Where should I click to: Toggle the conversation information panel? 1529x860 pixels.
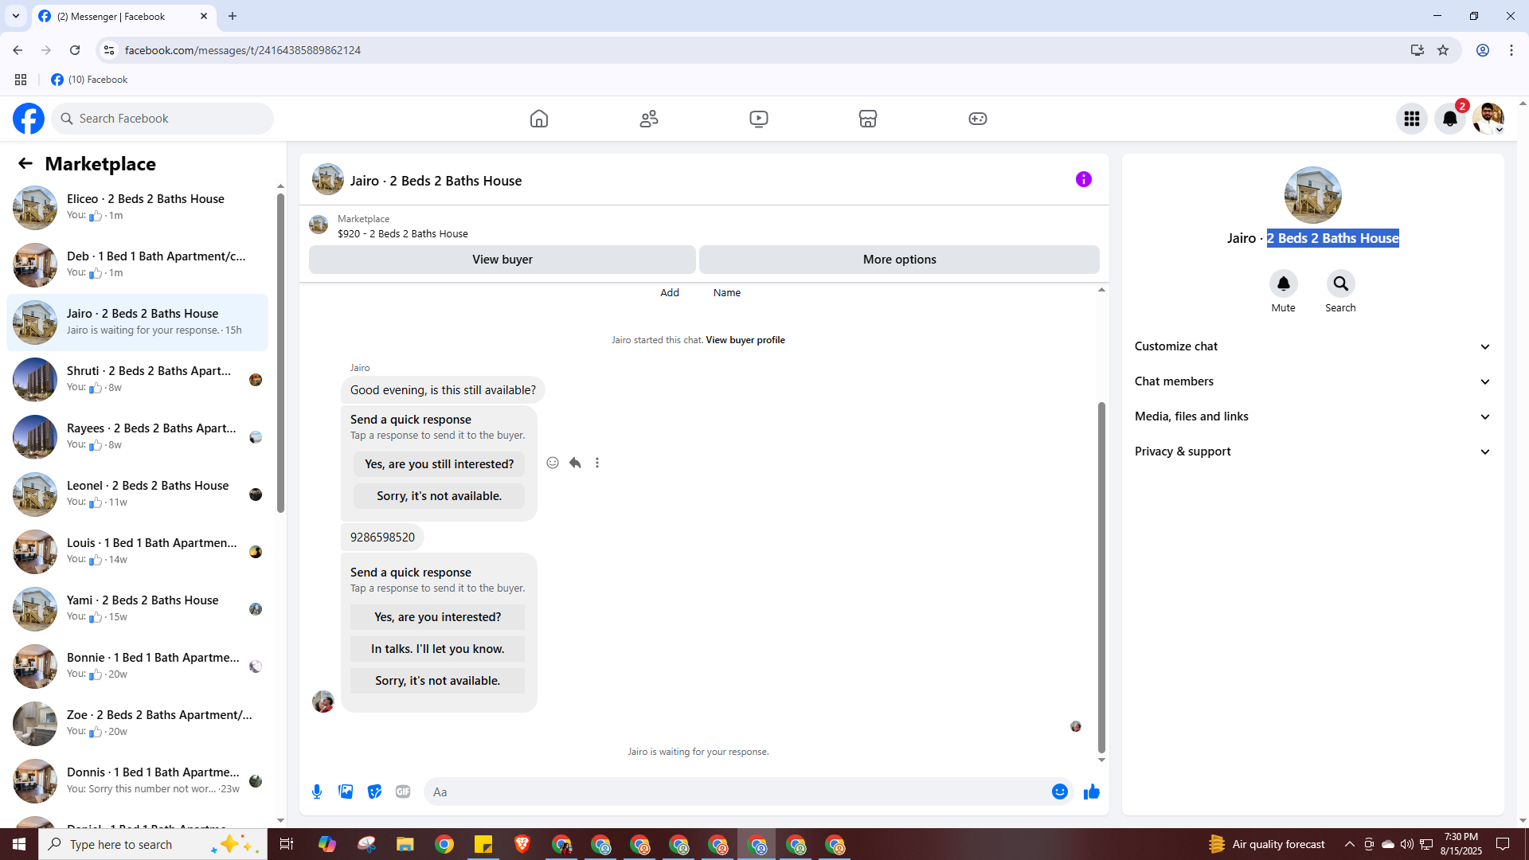click(x=1083, y=179)
